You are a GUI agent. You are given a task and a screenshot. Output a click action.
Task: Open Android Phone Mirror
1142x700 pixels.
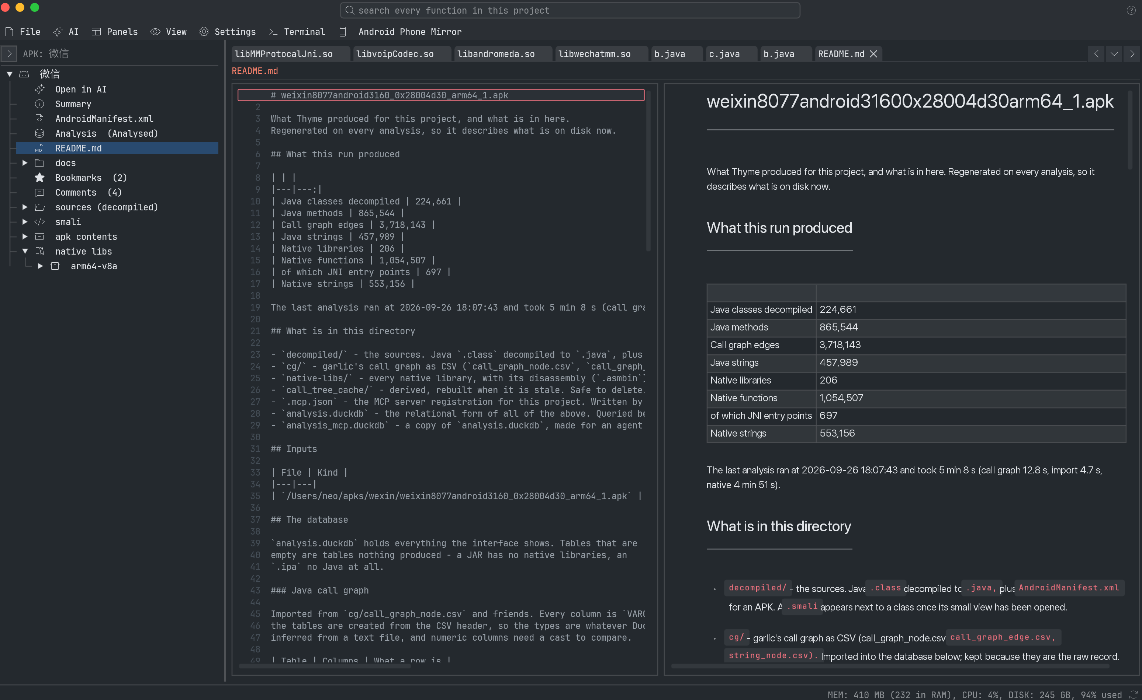[x=401, y=32]
